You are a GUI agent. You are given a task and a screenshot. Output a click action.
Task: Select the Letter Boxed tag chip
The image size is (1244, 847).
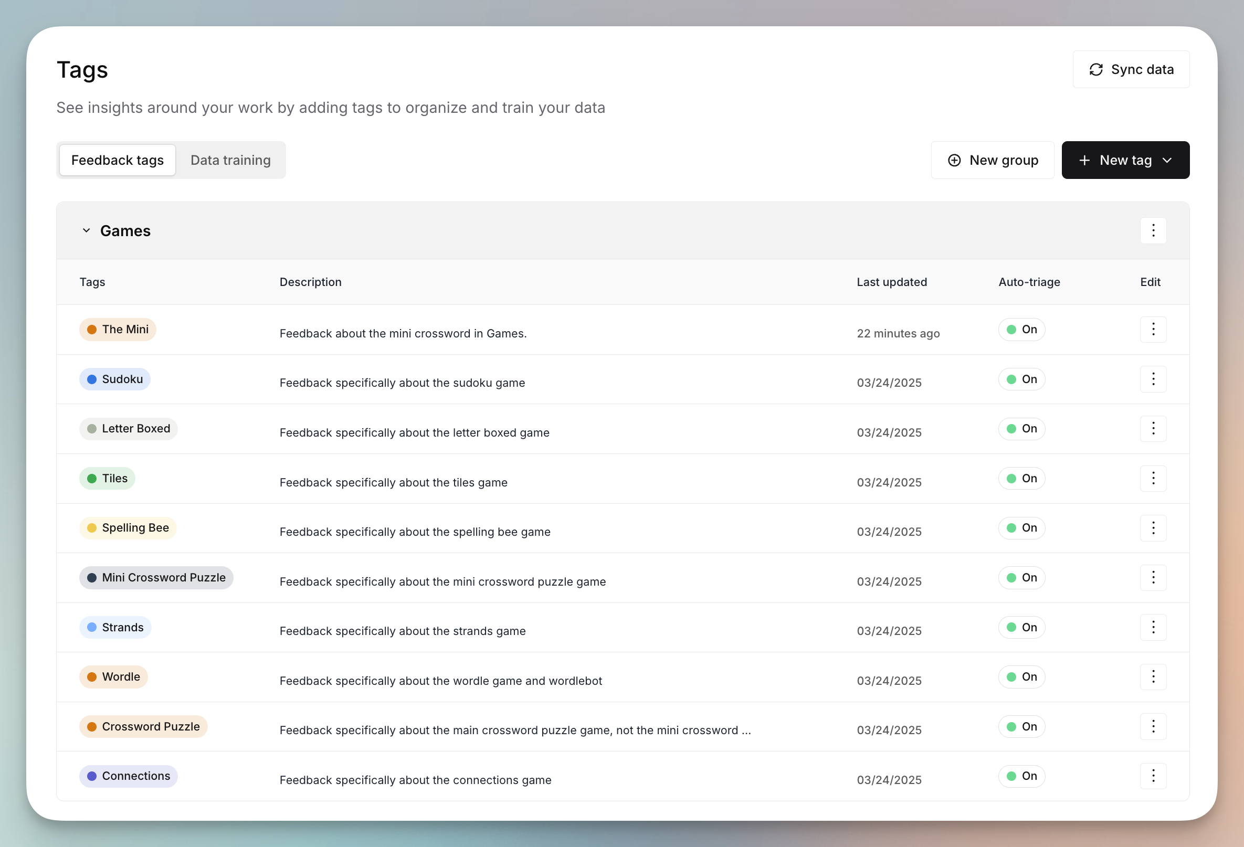(x=129, y=429)
